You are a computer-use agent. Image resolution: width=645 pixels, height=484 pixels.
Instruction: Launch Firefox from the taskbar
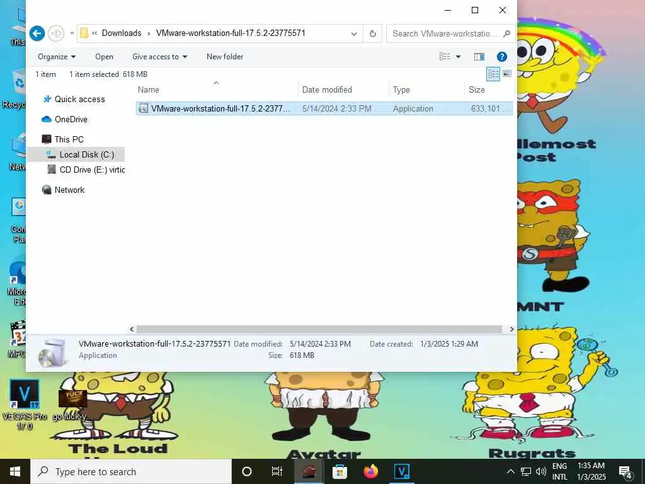click(x=370, y=471)
